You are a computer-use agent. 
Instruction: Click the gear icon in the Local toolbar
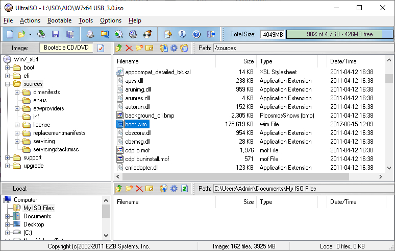point(174,189)
